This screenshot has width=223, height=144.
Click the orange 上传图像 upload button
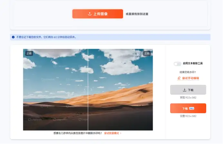[x=98, y=14]
